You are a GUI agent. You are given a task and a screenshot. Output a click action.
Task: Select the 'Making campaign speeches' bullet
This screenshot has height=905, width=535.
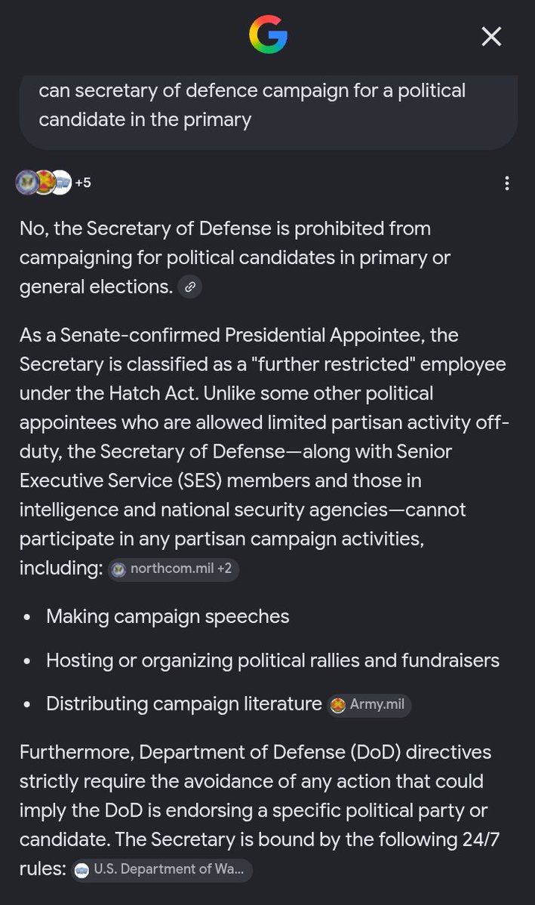pos(168,616)
